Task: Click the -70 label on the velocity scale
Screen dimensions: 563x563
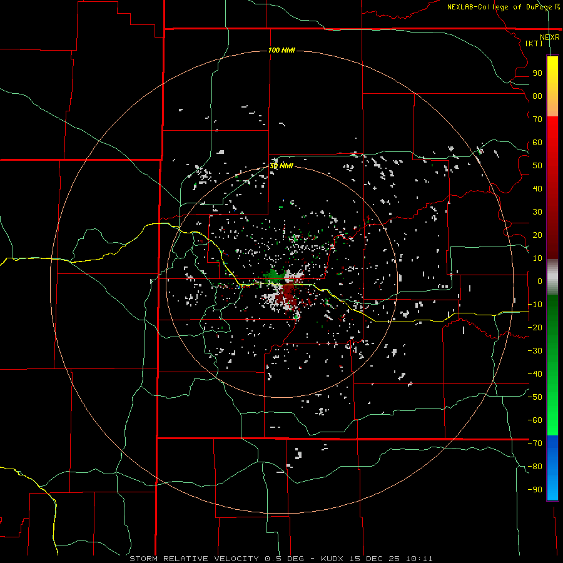Action: (x=535, y=444)
